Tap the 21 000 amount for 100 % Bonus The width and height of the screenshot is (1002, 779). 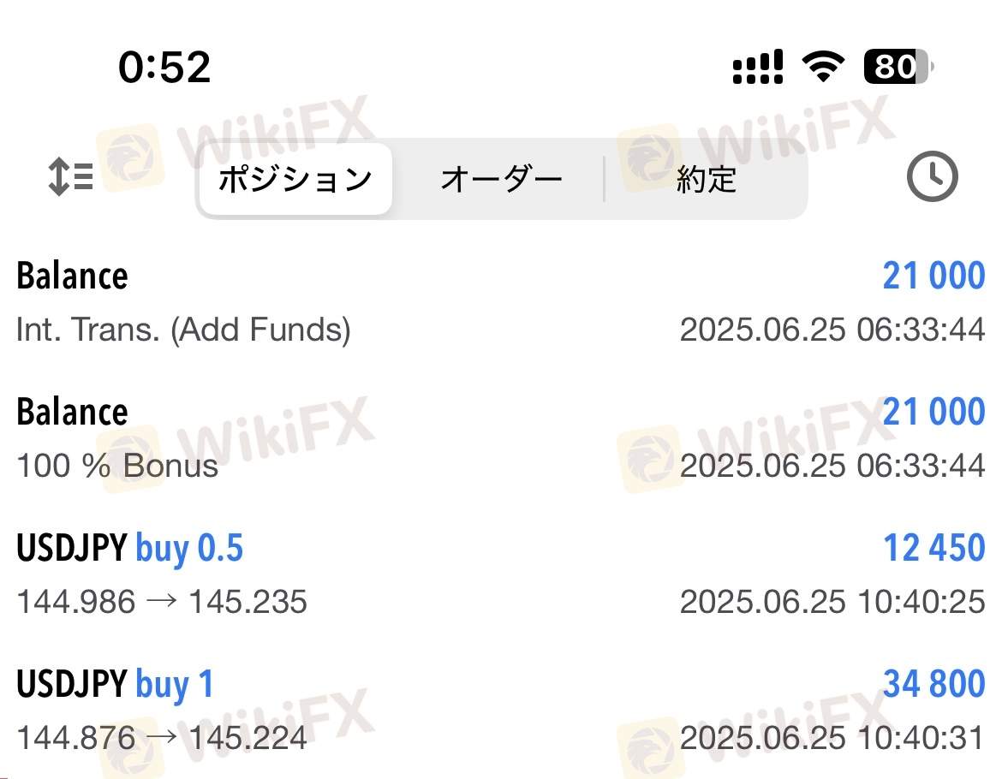coord(933,413)
